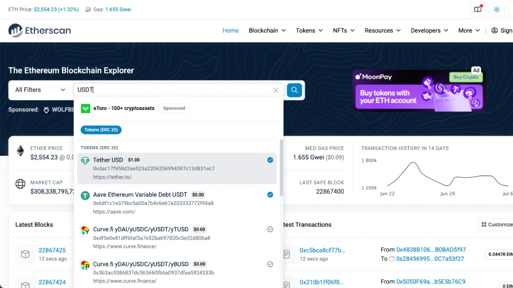Click the Aave Variable Debt USDT token icon
This screenshot has width=513, height=288.
point(85,195)
